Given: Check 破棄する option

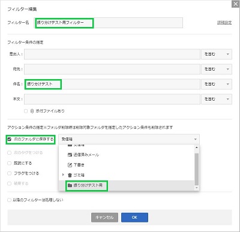Looking at the screenshot, I should coord(9,183).
